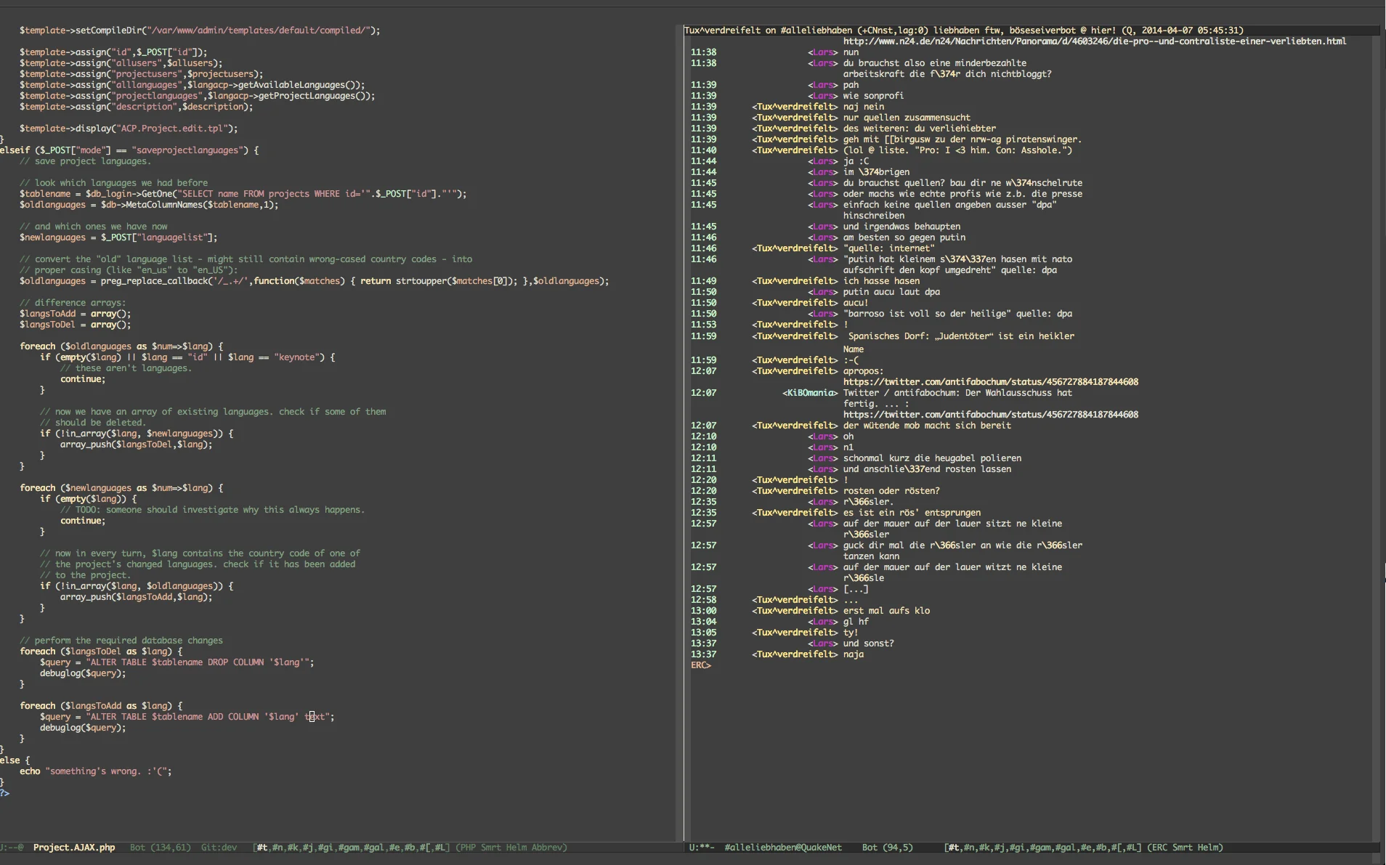Click <Tux^verdreifelt> nick on the 'naja' line
Screen dimensions: 1386x865
[x=795, y=654]
